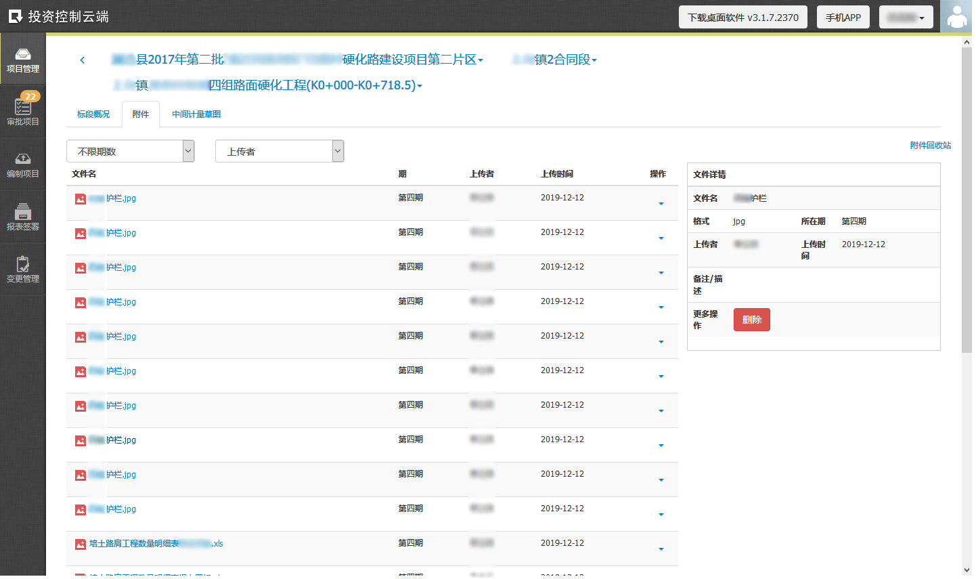Open 项目管理 in the sidebar
976x579 pixels.
23,60
